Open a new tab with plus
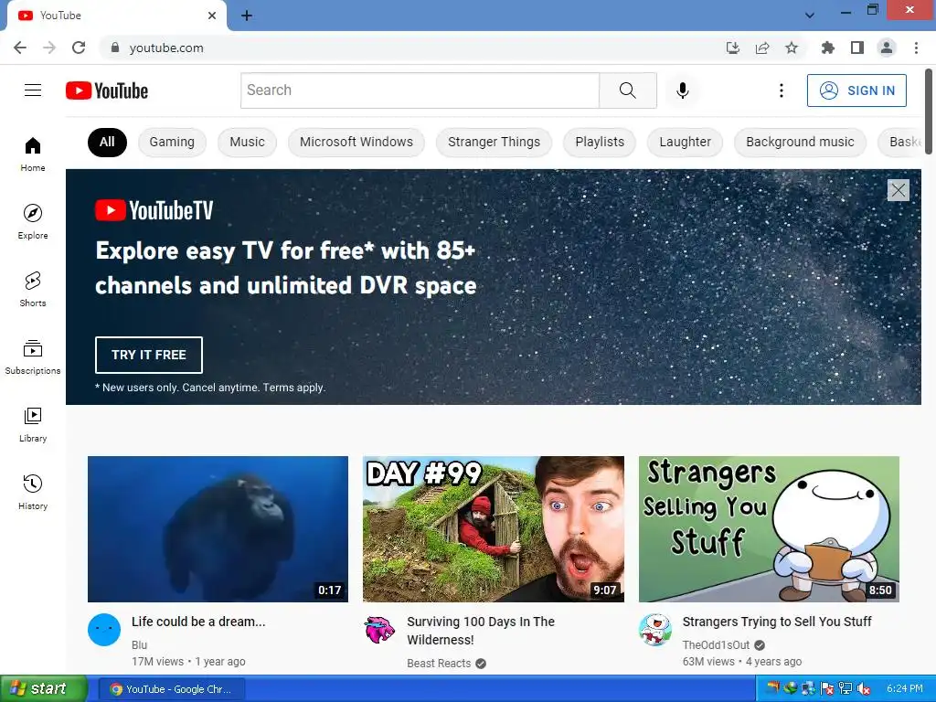This screenshot has height=702, width=936. (247, 16)
